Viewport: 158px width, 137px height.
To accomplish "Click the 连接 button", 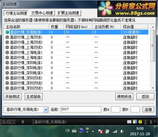I will click(148, 109).
